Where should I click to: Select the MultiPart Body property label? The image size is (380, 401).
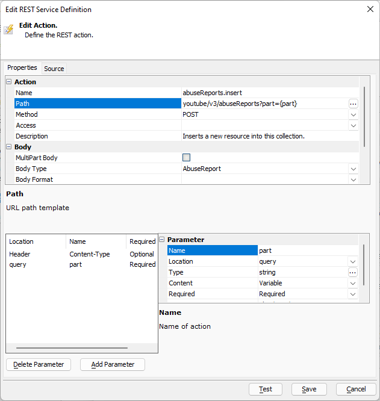coord(98,158)
